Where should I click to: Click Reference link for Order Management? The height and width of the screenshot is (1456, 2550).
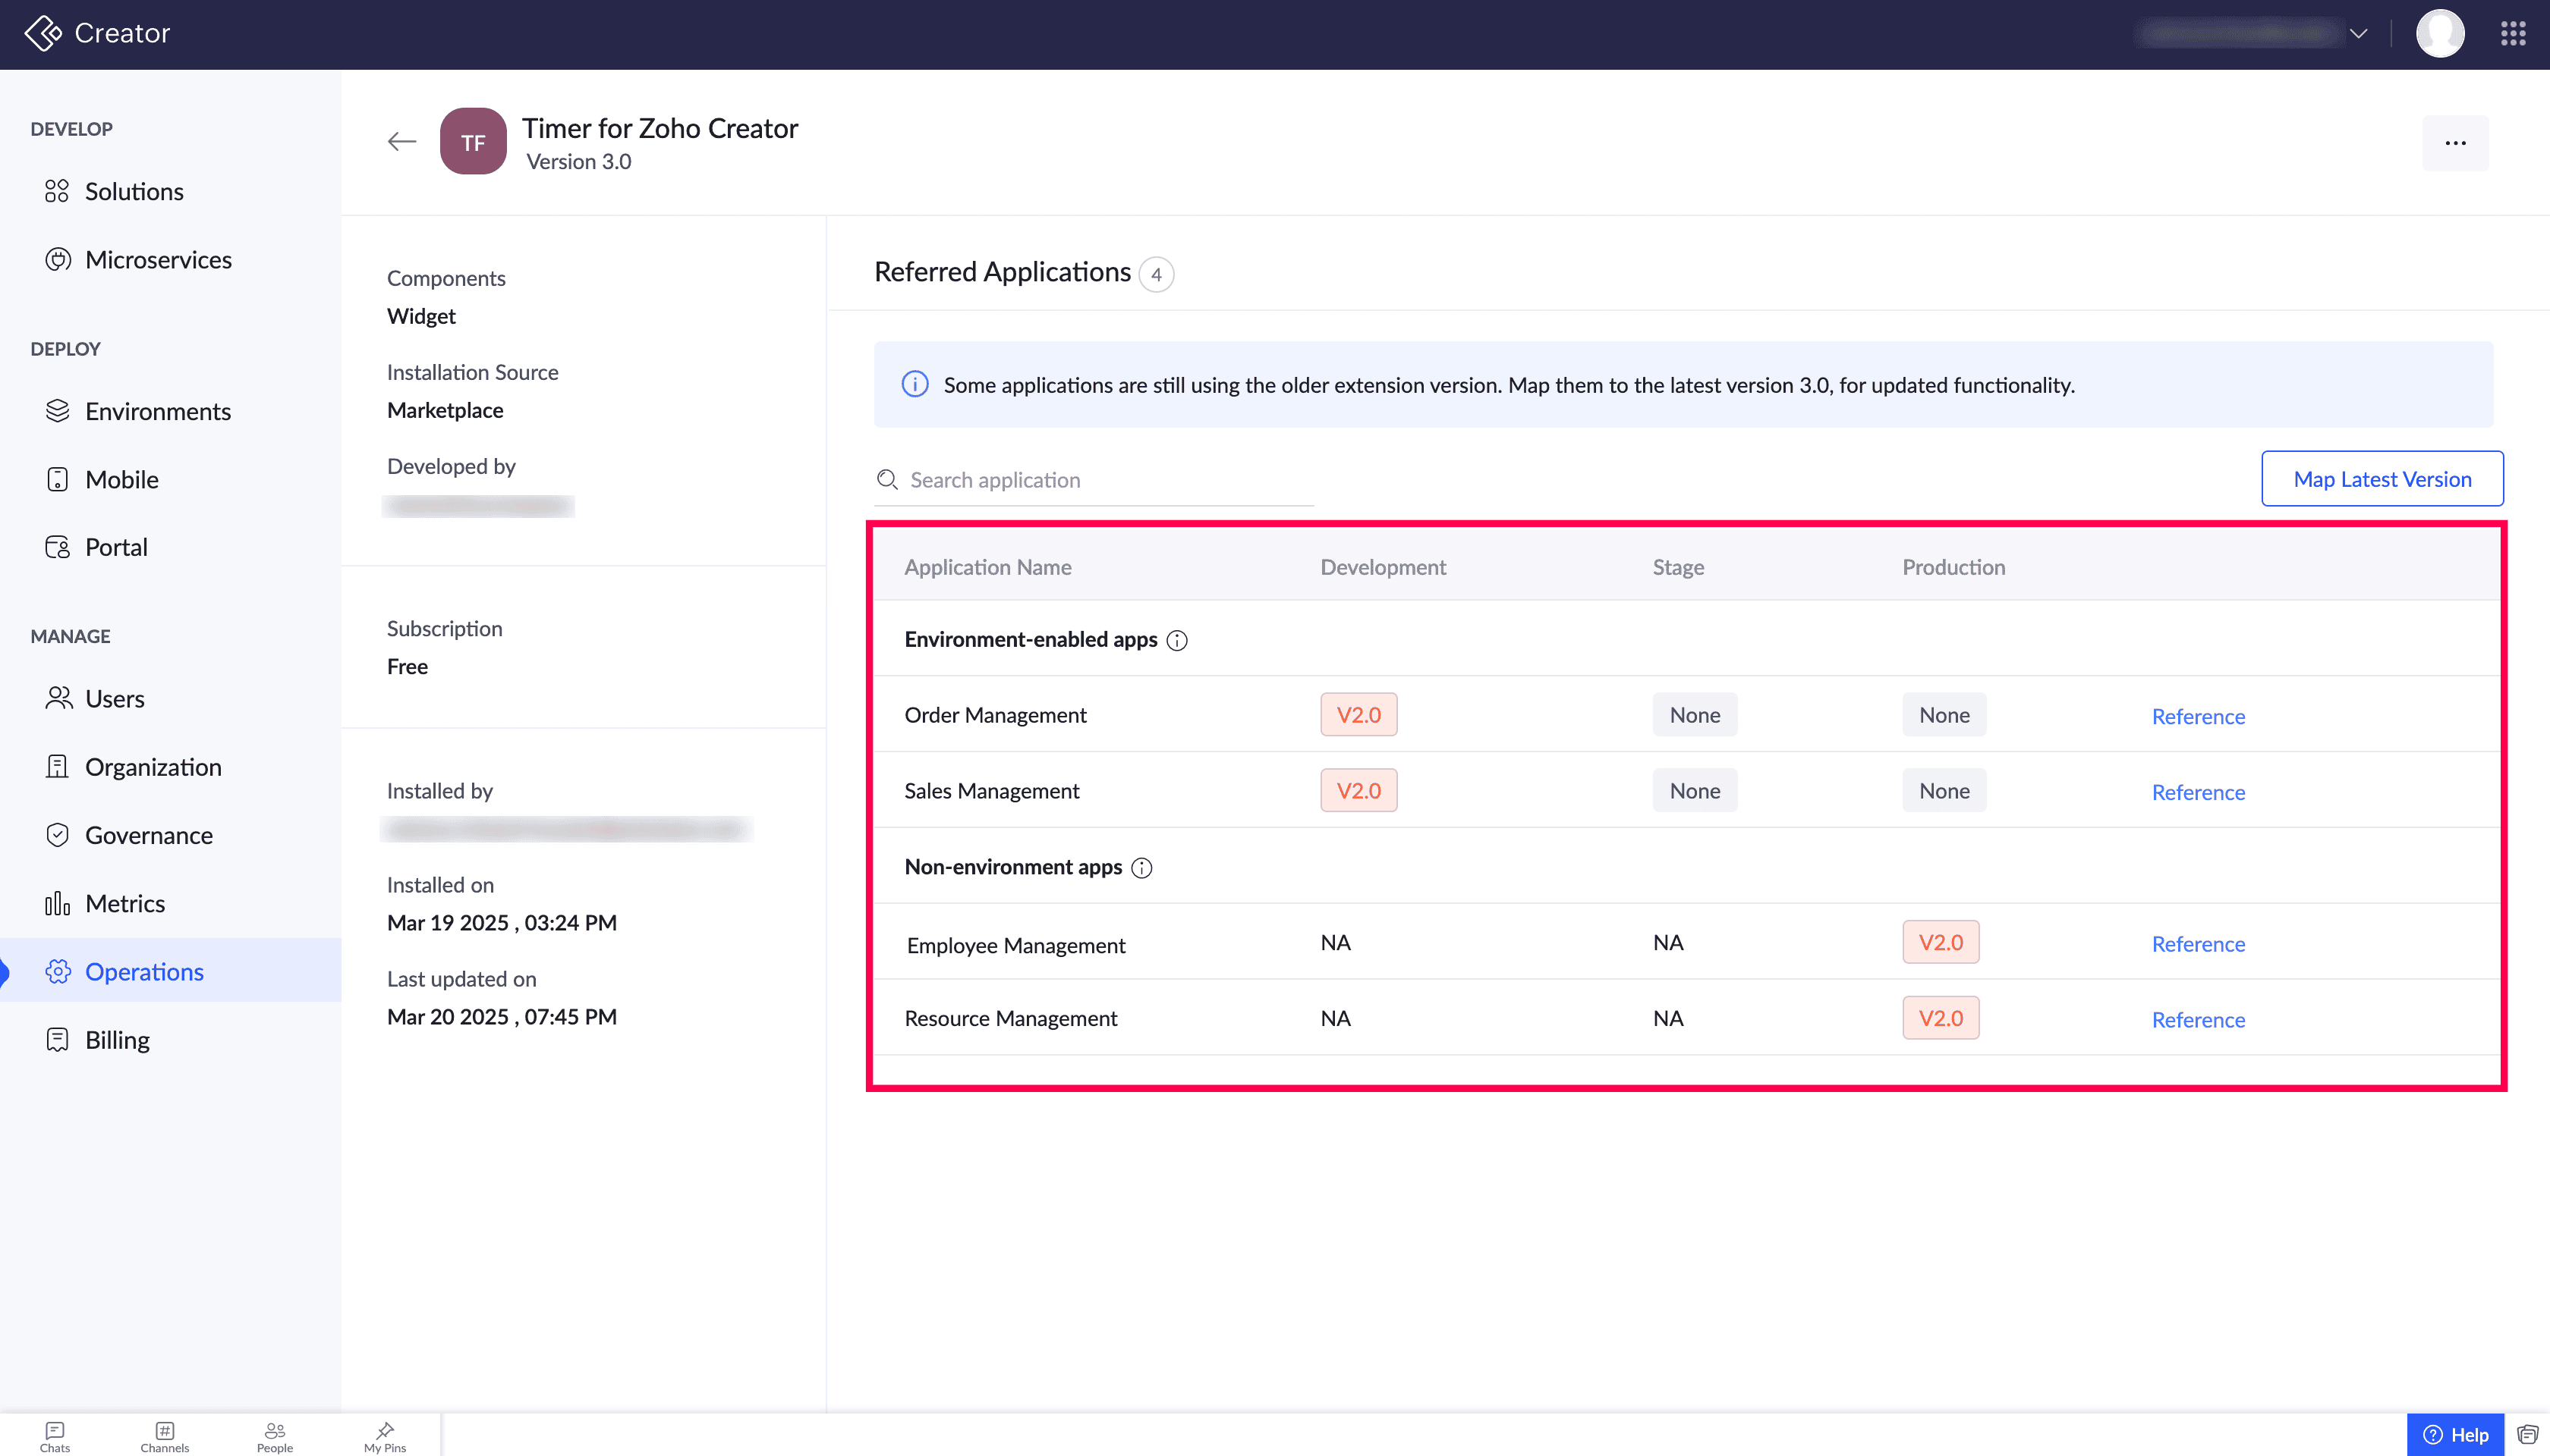2198,716
